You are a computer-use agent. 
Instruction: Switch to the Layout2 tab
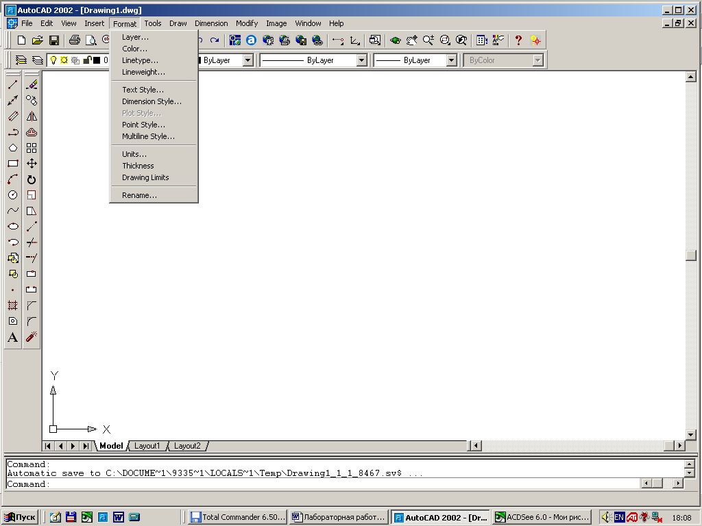(x=187, y=446)
